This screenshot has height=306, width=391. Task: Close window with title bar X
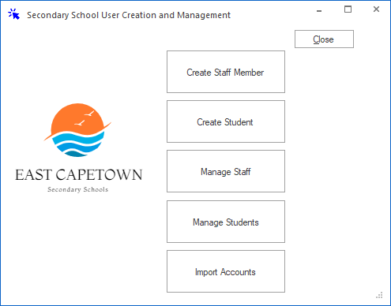pos(376,9)
